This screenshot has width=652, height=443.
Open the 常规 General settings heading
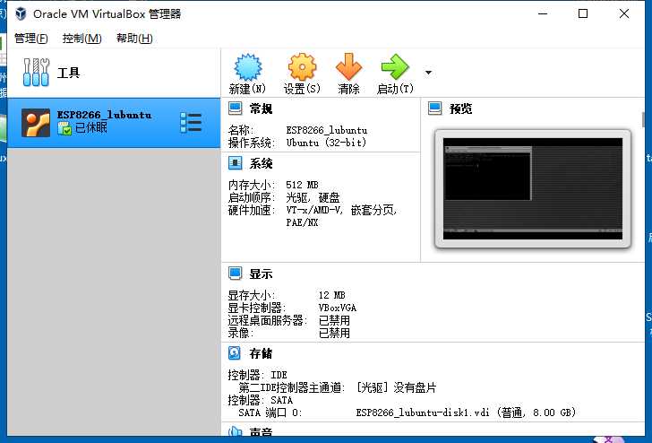point(261,109)
